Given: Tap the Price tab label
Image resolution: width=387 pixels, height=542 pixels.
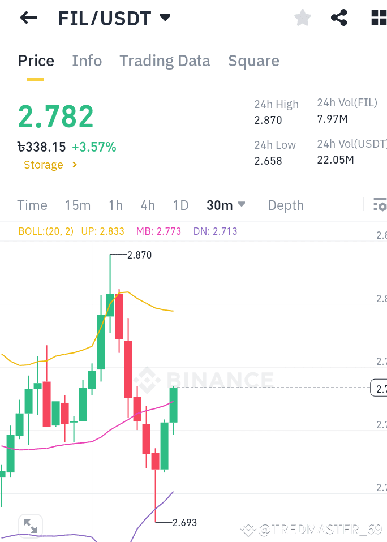Looking at the screenshot, I should (36, 61).
